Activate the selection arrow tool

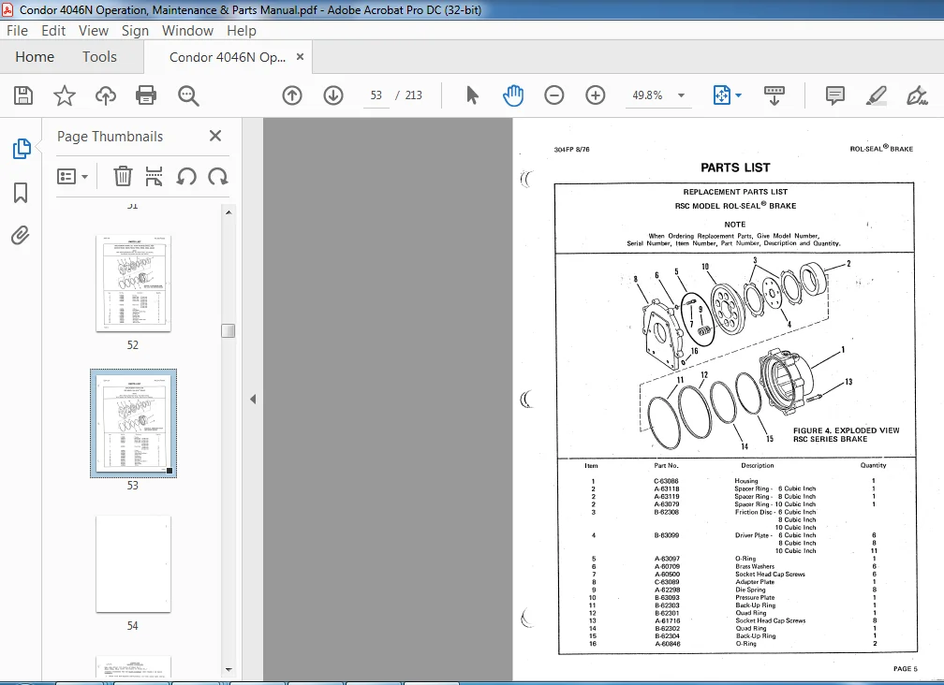(x=473, y=95)
